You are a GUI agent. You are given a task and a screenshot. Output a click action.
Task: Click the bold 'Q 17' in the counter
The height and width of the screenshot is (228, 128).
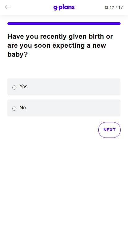[x=109, y=7]
